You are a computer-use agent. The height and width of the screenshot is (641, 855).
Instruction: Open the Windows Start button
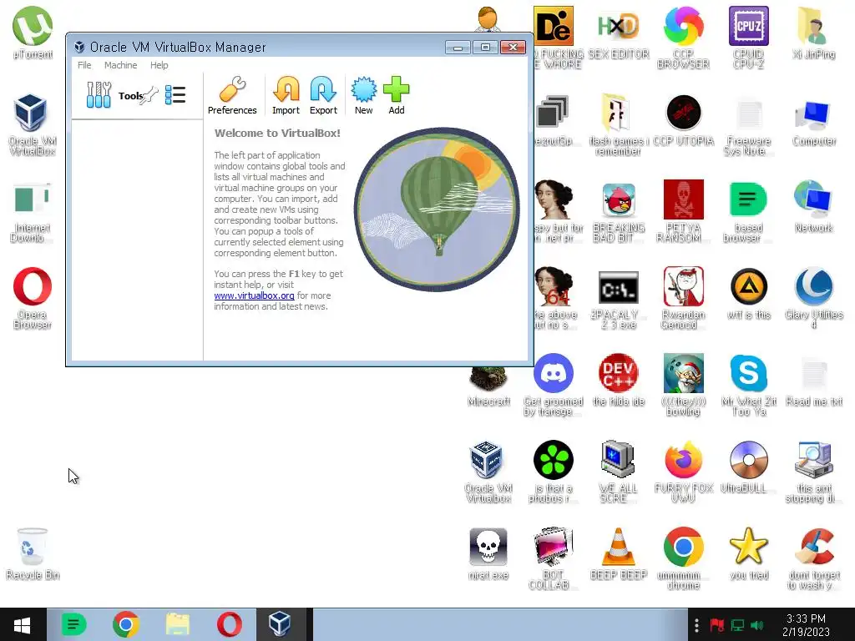pos(22,624)
